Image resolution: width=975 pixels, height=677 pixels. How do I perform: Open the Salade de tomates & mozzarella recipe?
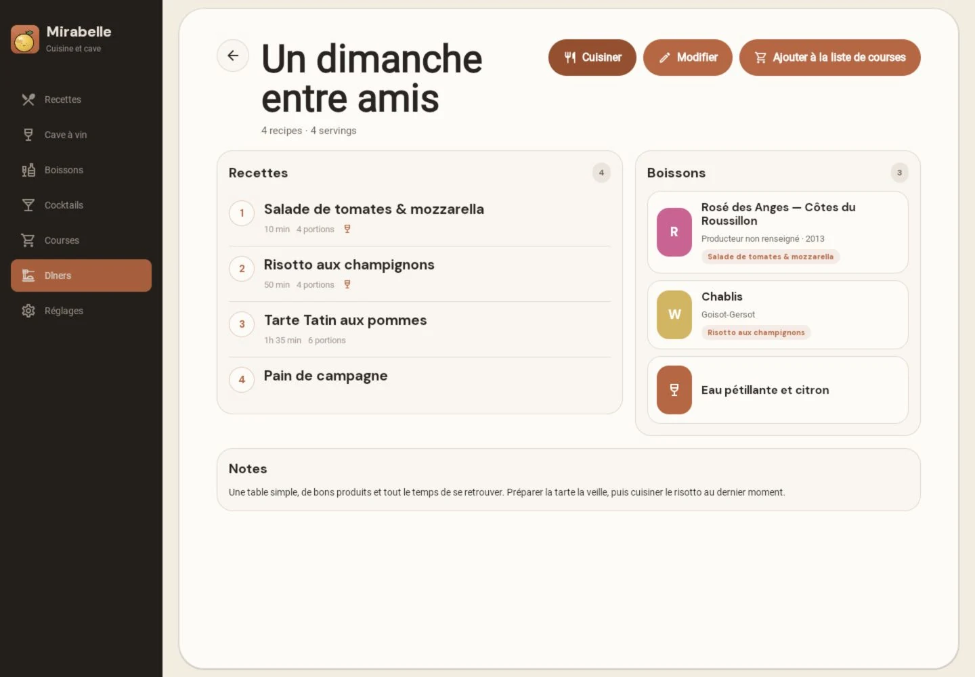coord(420,218)
